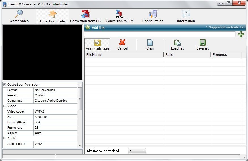Close the Free FLV Converter window
The image size is (248, 161).
pos(239,3)
